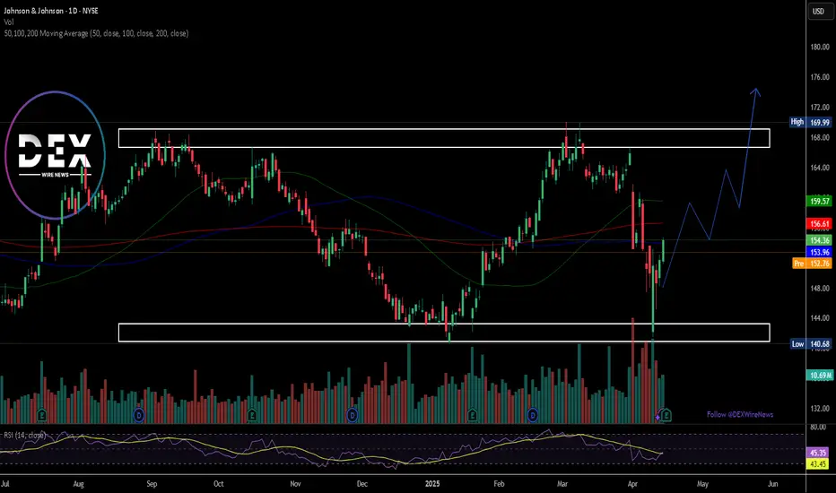Click the Jun label on time axis

772,484
